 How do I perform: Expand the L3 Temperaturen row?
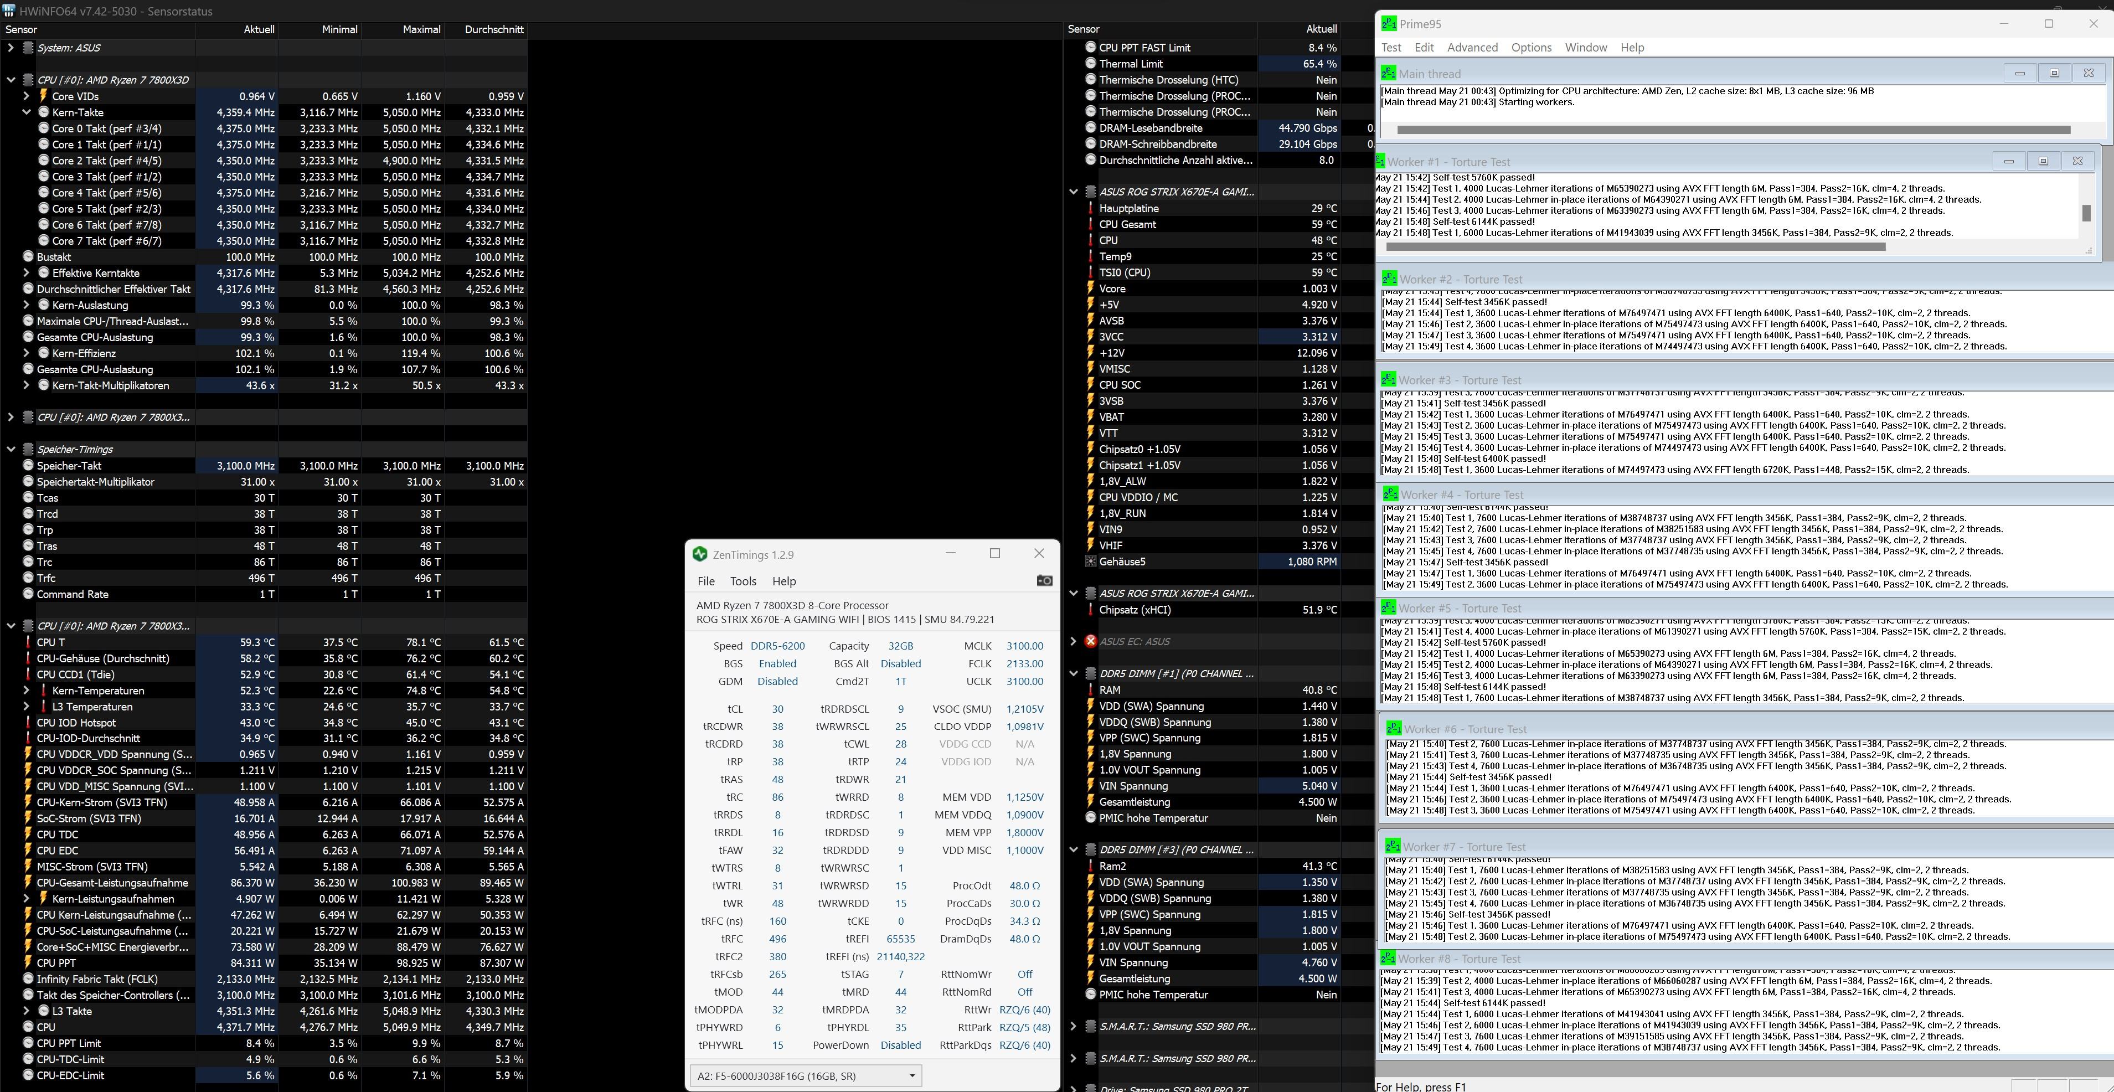click(x=26, y=707)
